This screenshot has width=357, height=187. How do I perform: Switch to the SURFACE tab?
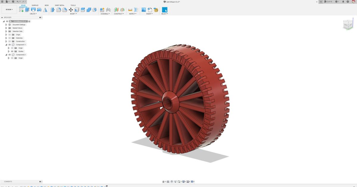(35, 5)
